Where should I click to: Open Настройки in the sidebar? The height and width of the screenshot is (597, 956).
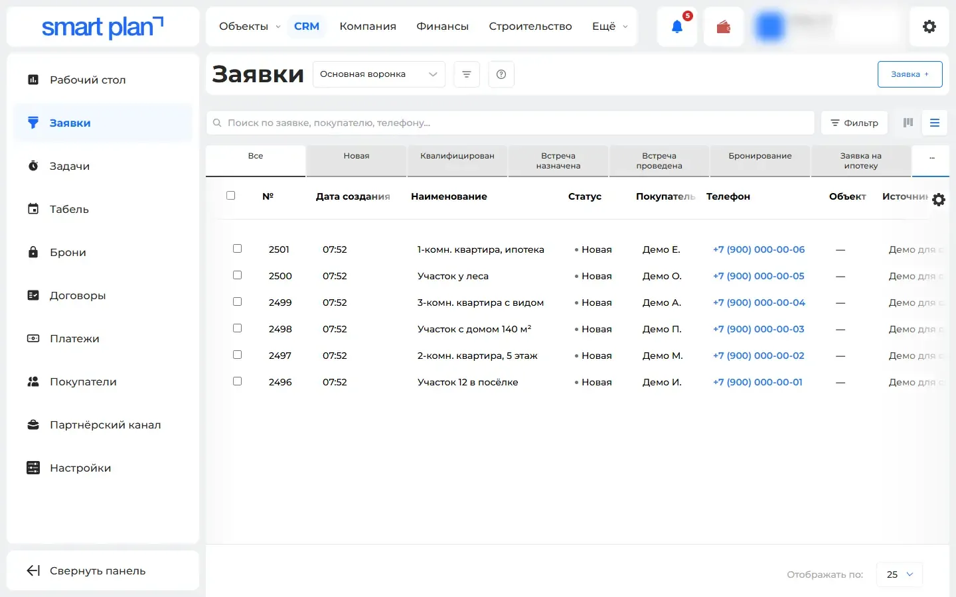tap(103, 468)
